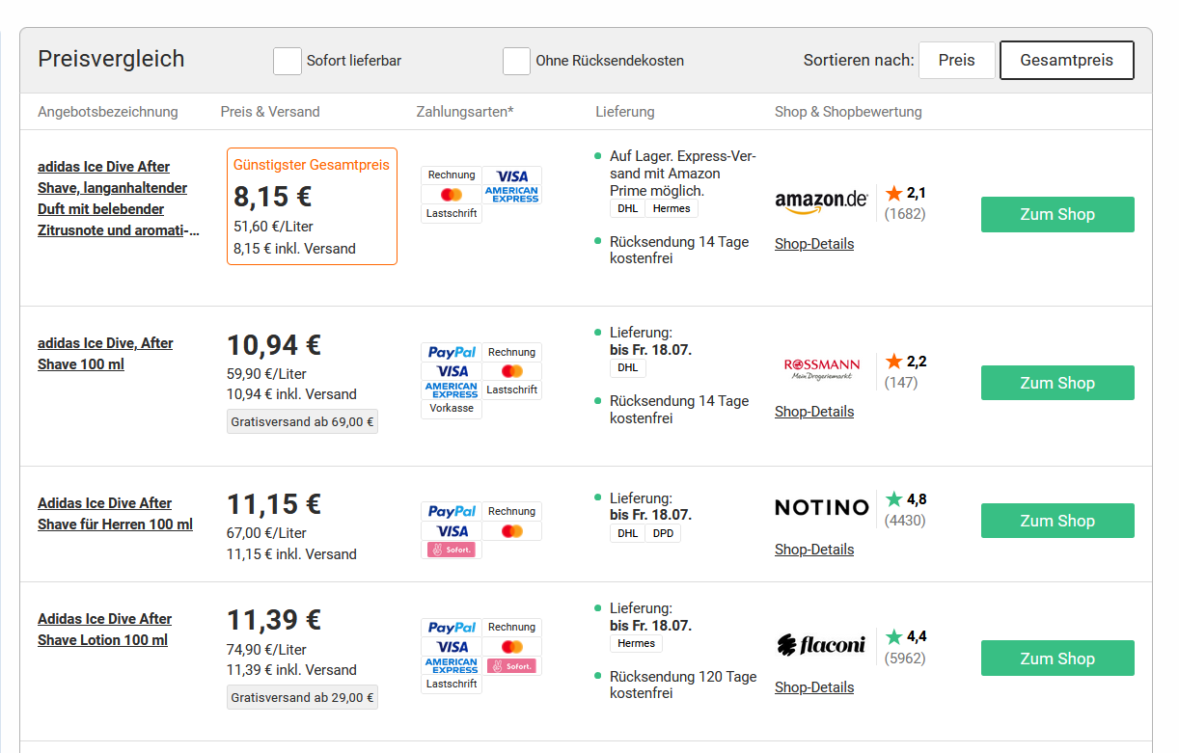Screen dimensions: 1179x753
Task: Click the (4430) review count for Notino
Action: (x=905, y=521)
